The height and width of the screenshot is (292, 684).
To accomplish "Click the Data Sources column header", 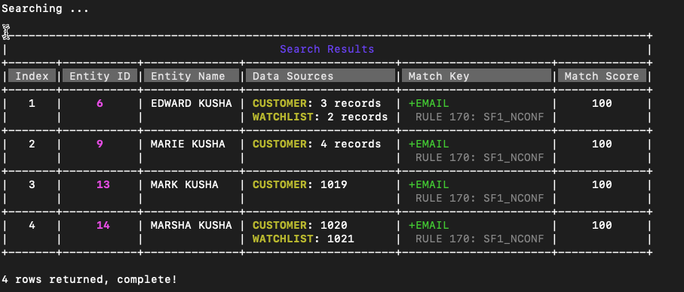I will [321, 76].
